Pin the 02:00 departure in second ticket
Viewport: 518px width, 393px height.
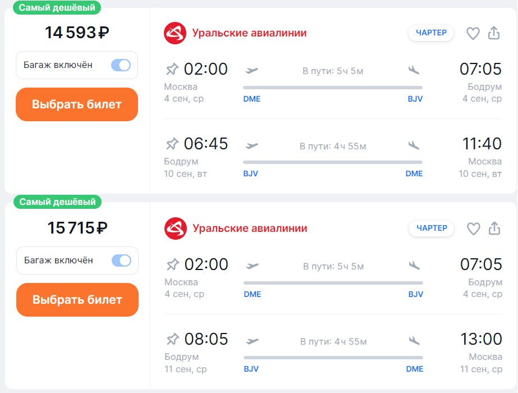click(172, 264)
